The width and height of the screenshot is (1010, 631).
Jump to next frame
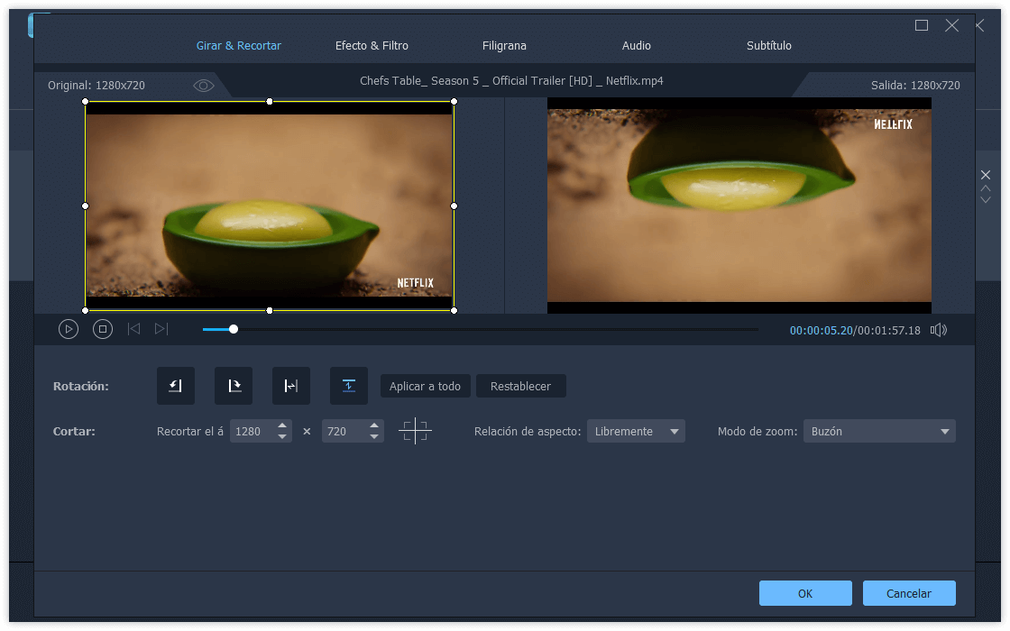(161, 329)
